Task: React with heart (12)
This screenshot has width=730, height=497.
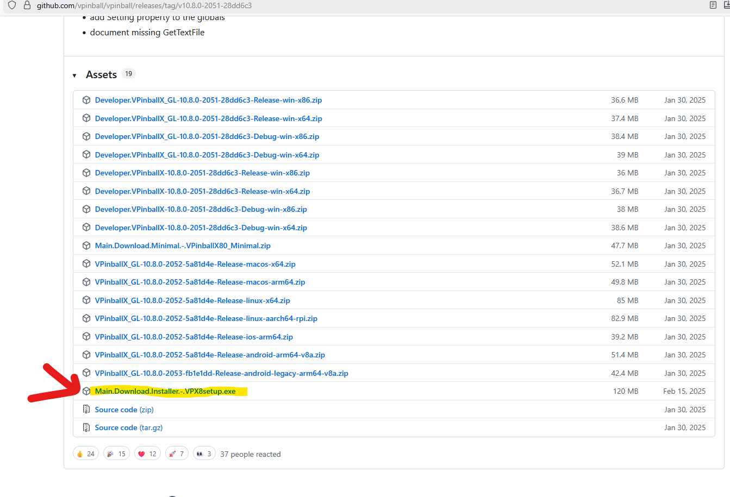Action: pos(147,454)
